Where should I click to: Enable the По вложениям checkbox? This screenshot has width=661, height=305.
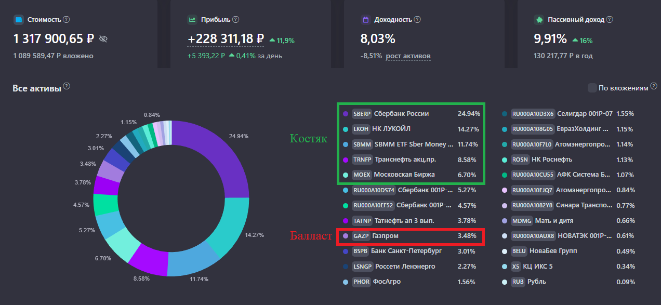tap(592, 88)
